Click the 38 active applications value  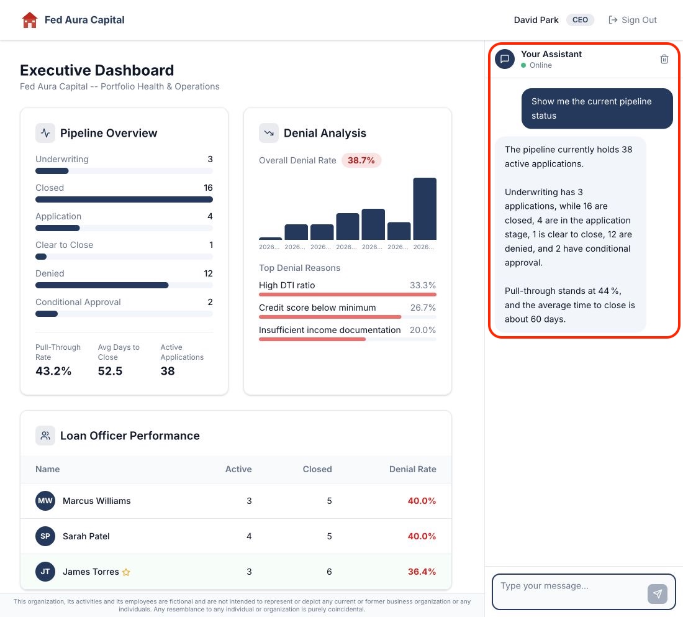[x=168, y=371]
